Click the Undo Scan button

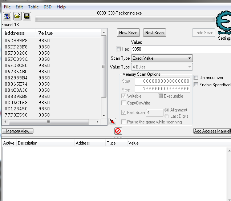203,33
